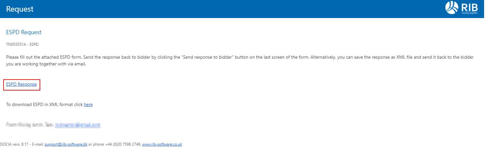Viewport: 486px width, 154px height.
Task: Click the "TN855551A - ESPD" reference text
Action: (x=22, y=44)
